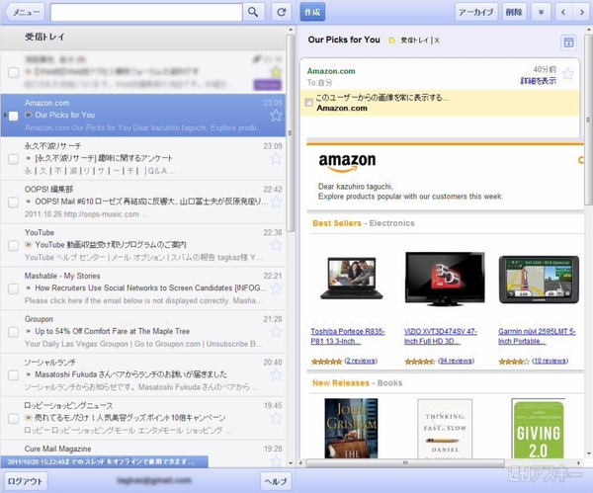593x493 pixels.
Task: Open 94 reviews link under VIZIO
Action: point(456,361)
